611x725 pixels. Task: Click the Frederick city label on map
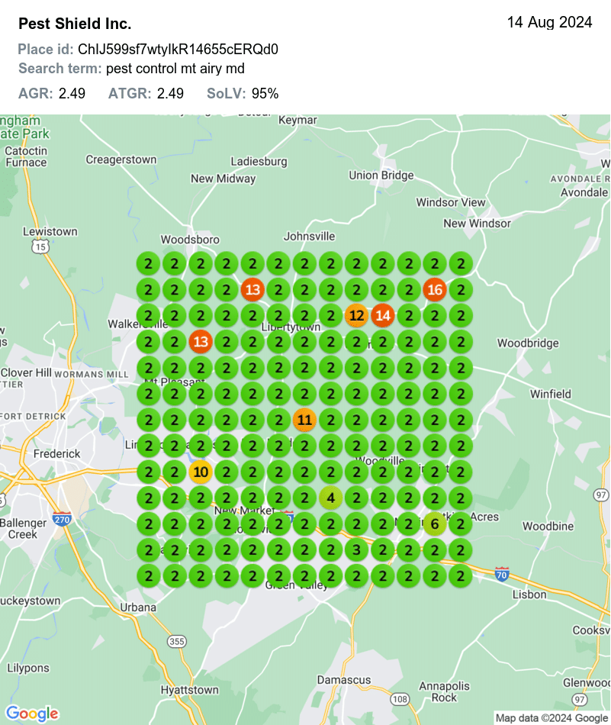pos(56,453)
